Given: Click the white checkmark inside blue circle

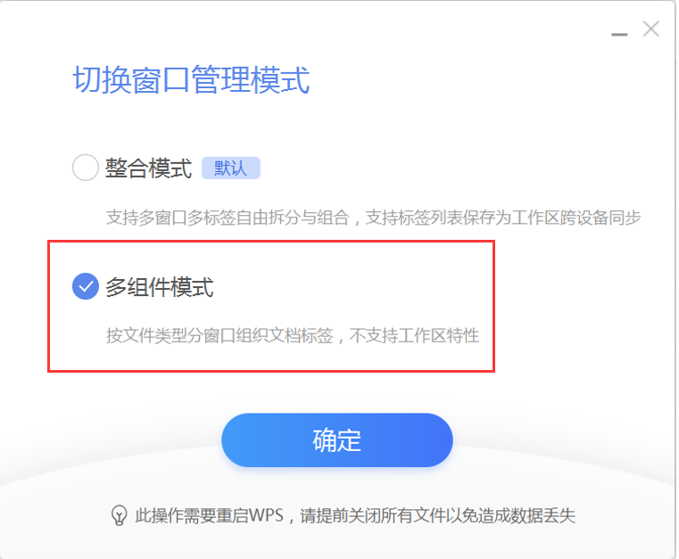Looking at the screenshot, I should point(86,286).
